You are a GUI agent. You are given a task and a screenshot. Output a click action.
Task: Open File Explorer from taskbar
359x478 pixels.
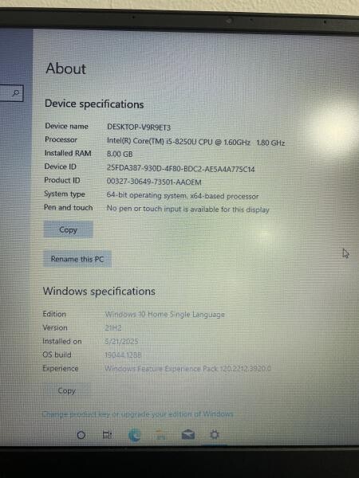click(160, 435)
